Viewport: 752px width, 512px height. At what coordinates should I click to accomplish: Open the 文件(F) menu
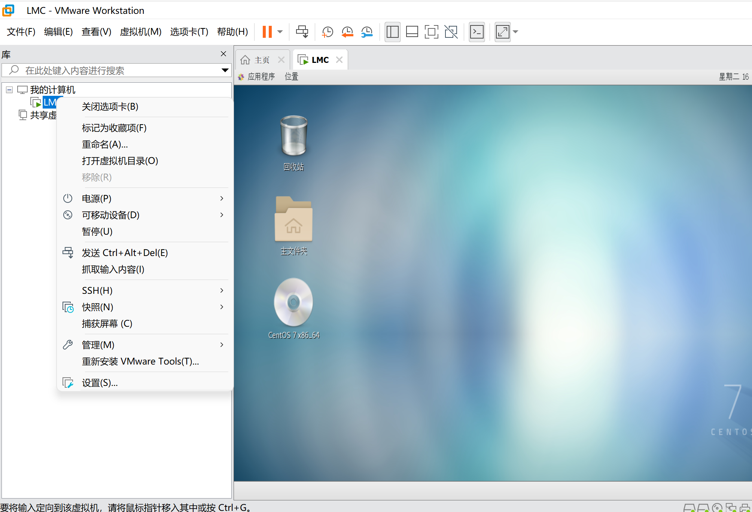pos(21,32)
